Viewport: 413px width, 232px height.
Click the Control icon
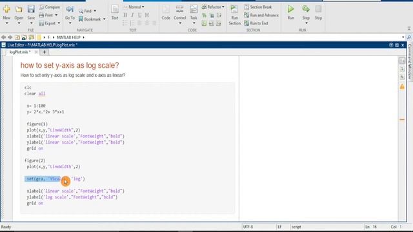coord(179,10)
